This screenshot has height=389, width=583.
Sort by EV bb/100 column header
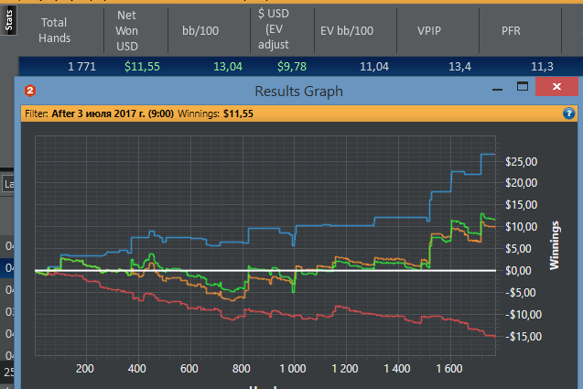click(347, 30)
